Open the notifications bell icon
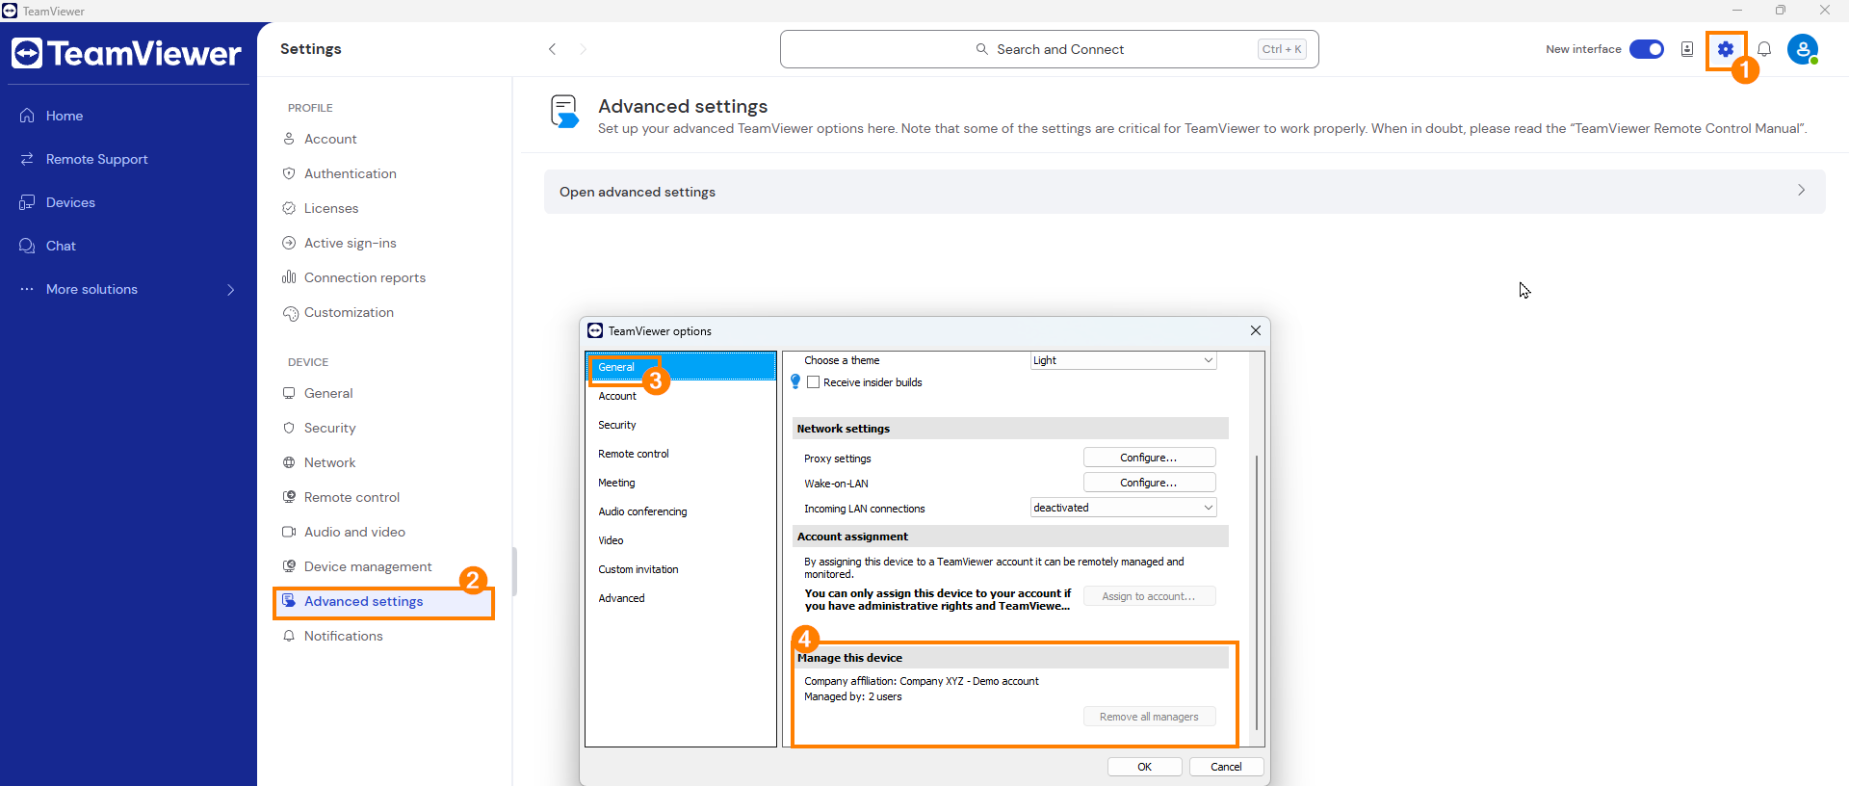This screenshot has height=786, width=1849. (x=1764, y=49)
